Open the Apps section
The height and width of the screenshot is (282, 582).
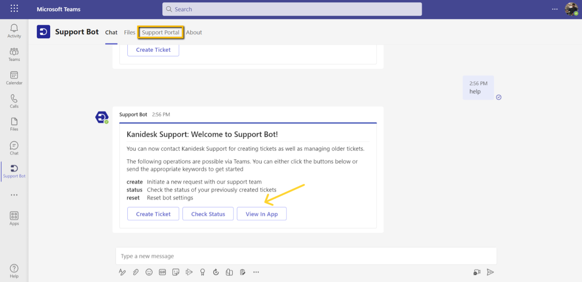[14, 217]
